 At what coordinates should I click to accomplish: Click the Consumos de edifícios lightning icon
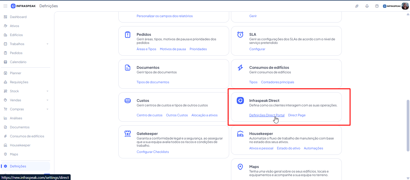tap(240, 68)
